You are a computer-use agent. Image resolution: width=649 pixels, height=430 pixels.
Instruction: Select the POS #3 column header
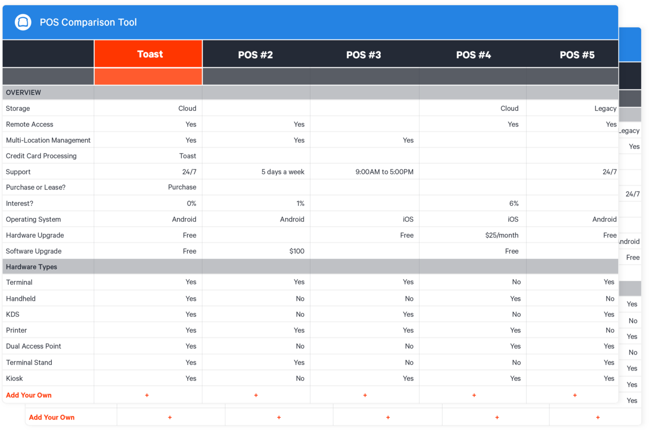(x=364, y=55)
